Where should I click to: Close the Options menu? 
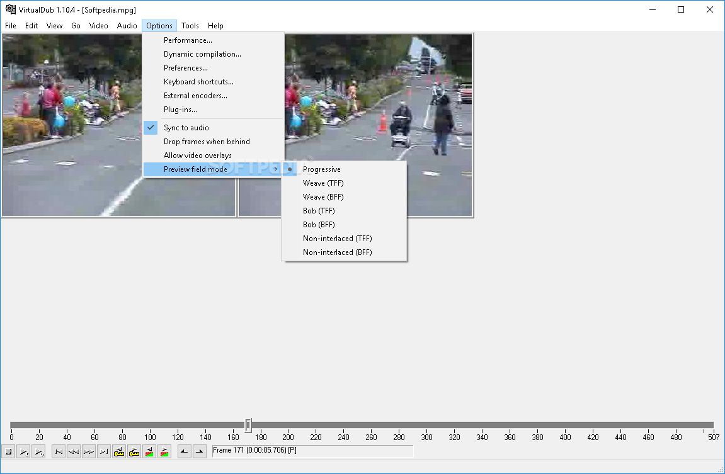click(159, 26)
